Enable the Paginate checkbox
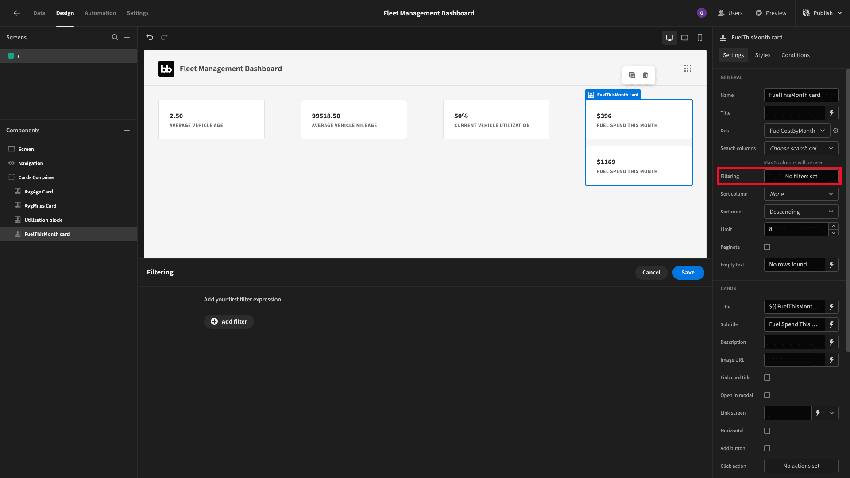 (x=767, y=247)
